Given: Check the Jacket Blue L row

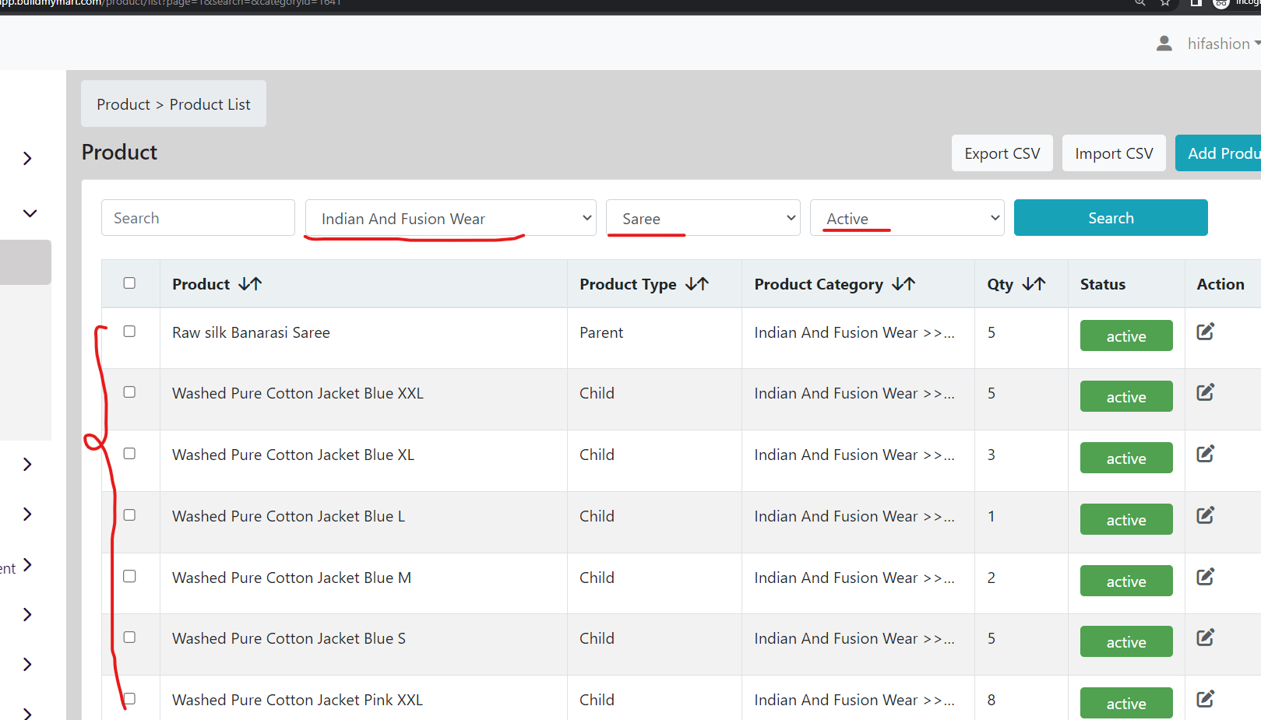Looking at the screenshot, I should pyautogui.click(x=129, y=515).
